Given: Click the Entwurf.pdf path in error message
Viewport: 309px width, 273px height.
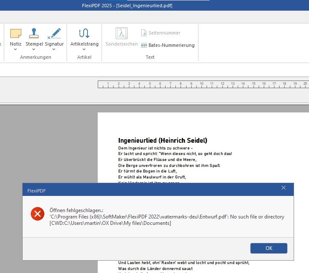Looking at the screenshot, I should [x=167, y=217].
